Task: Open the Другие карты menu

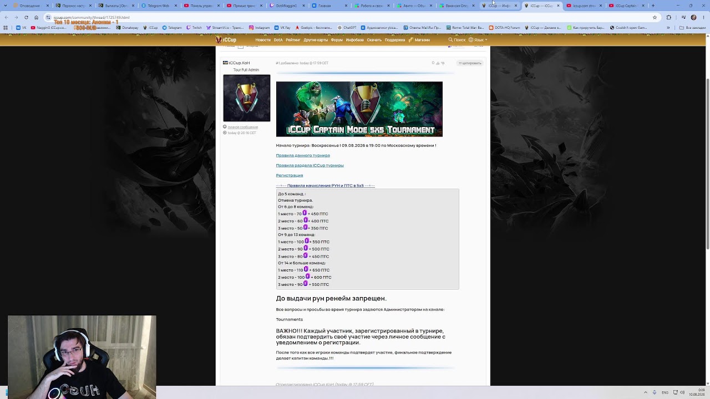Action: point(316,40)
